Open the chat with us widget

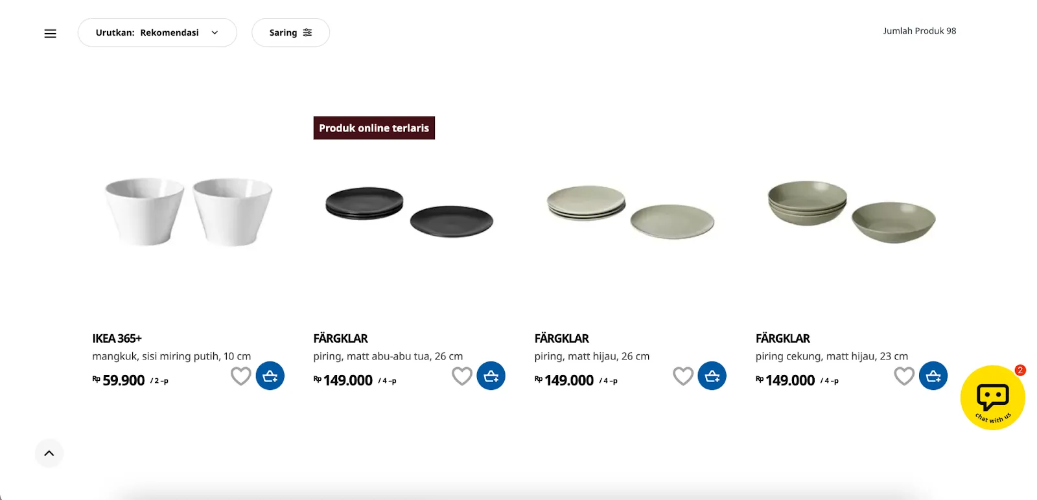992,398
